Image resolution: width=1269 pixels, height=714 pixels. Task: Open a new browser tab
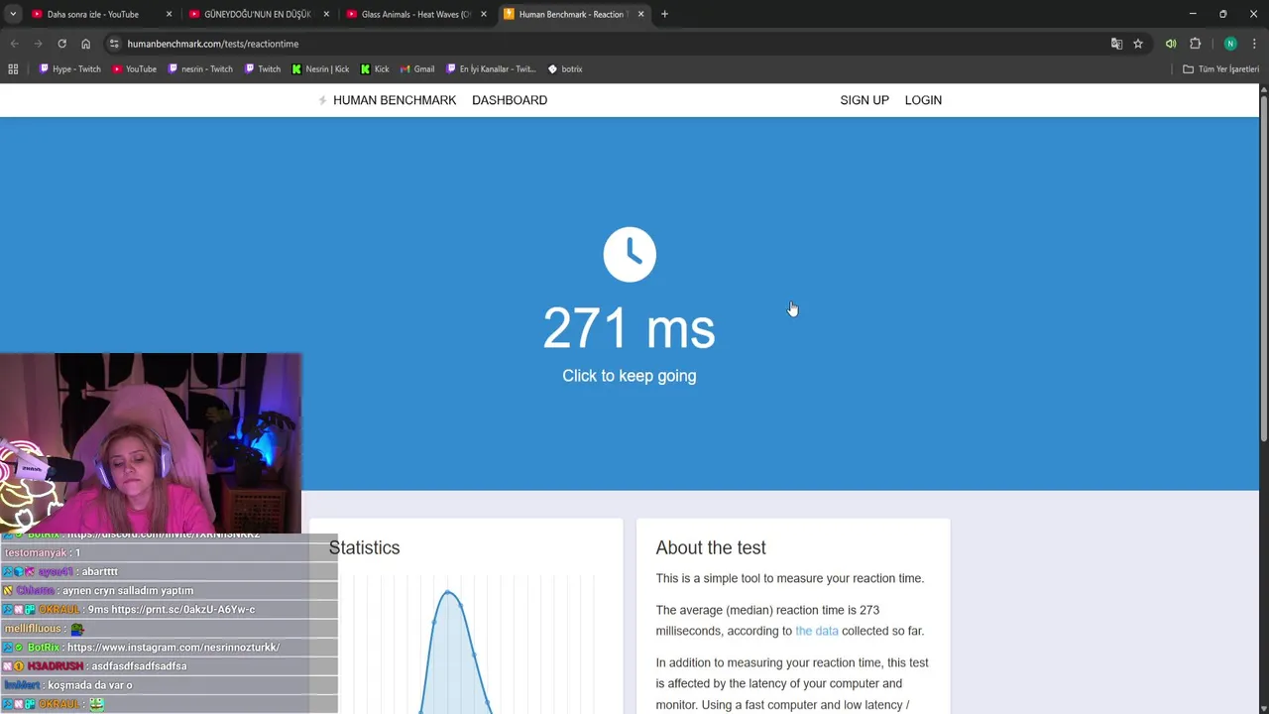[664, 14]
